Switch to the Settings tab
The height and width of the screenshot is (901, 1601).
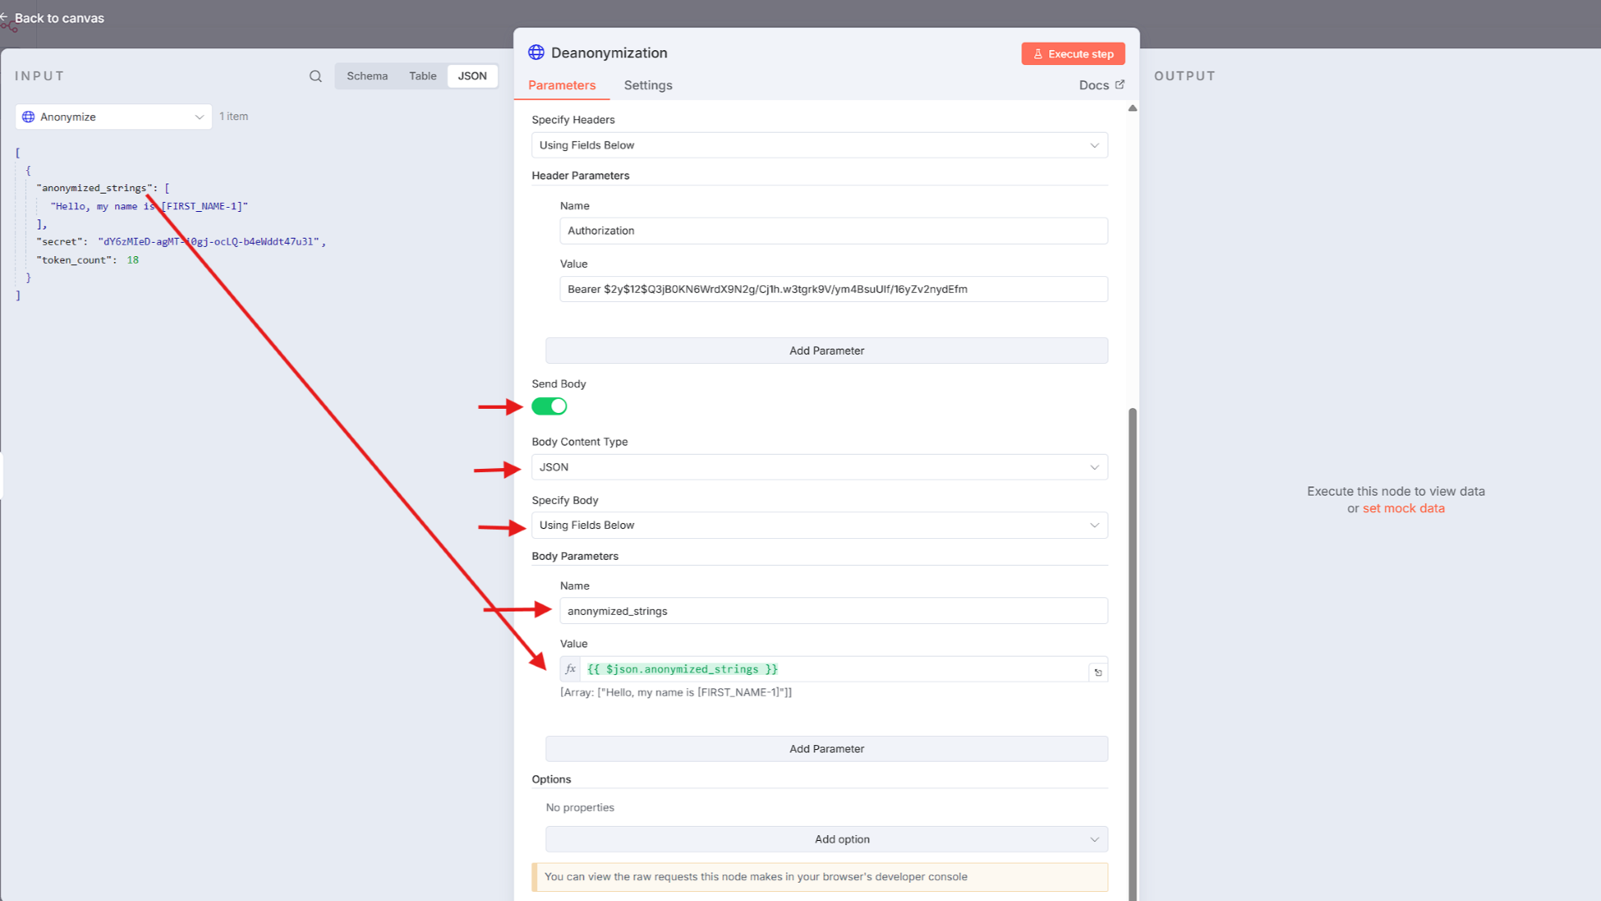pos(648,85)
